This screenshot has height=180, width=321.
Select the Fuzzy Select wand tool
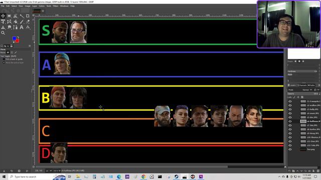point(22,16)
